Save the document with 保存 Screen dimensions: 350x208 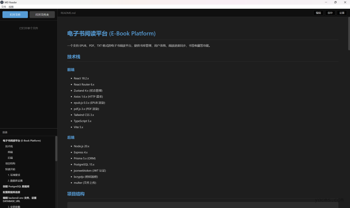pyautogui.click(x=330, y=13)
